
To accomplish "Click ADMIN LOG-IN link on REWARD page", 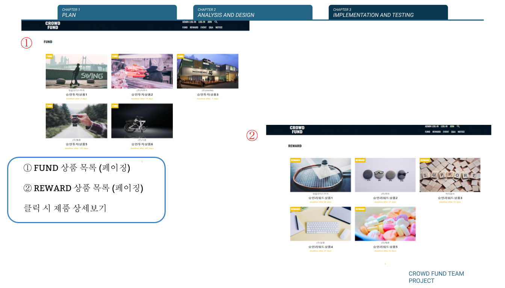I will [x=432, y=126].
